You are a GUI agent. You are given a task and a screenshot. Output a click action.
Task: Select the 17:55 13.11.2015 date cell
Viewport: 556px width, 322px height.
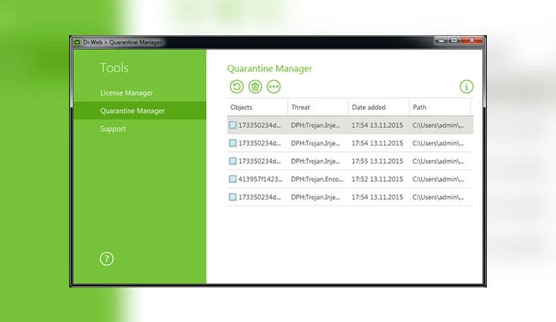pos(377,161)
